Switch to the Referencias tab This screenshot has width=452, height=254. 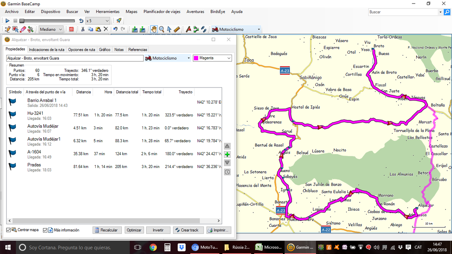[x=138, y=50]
